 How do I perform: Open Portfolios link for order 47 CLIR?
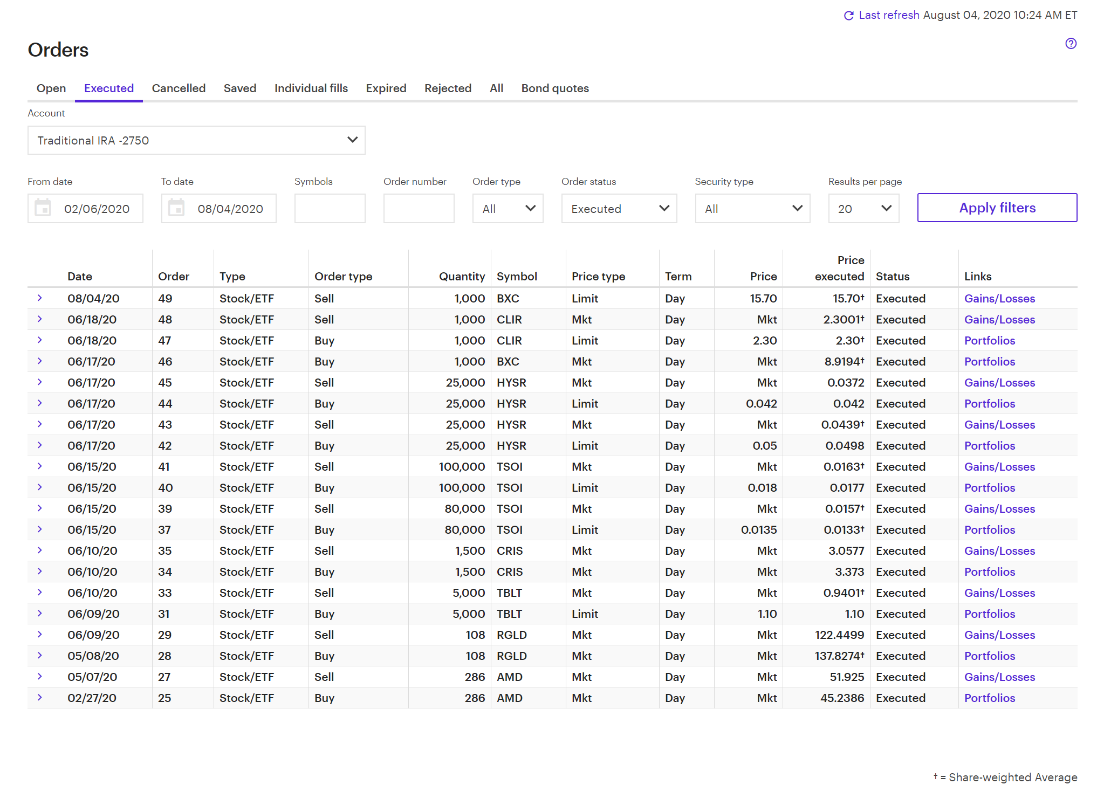click(x=989, y=341)
